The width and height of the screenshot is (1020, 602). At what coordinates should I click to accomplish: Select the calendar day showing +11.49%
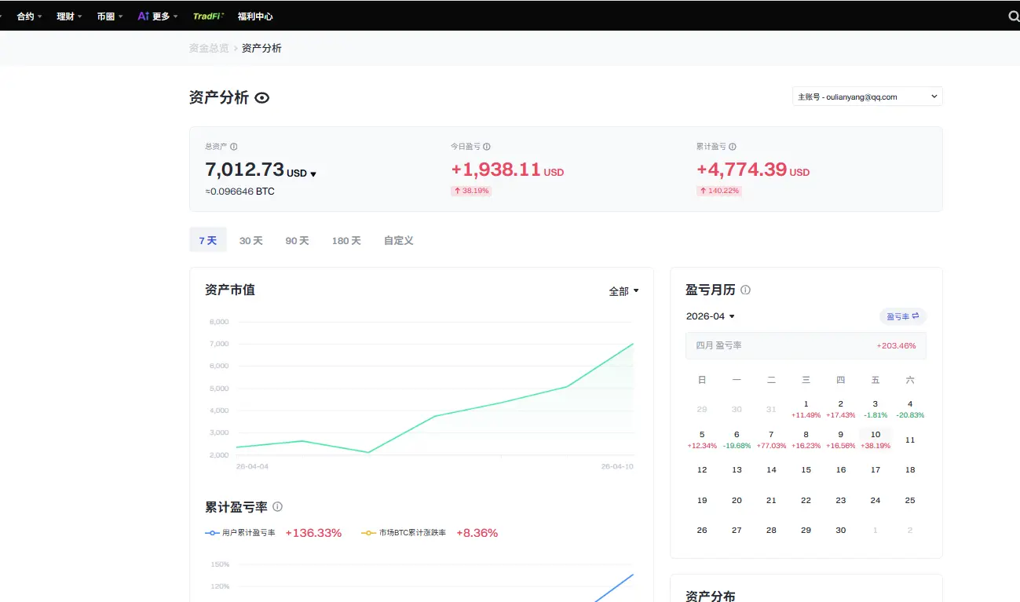point(806,409)
